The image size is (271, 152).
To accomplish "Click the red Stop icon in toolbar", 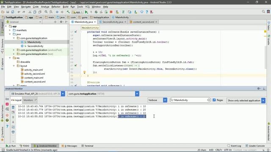I will point(111,12).
